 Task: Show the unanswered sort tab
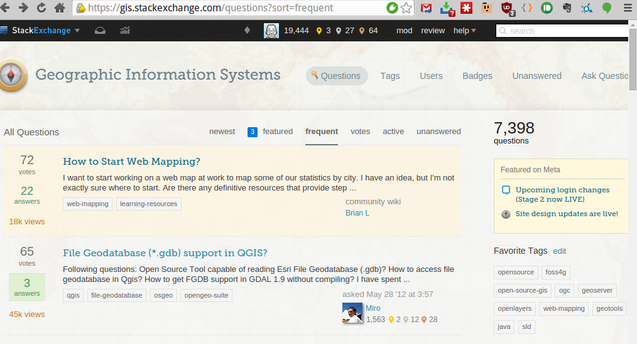click(438, 132)
